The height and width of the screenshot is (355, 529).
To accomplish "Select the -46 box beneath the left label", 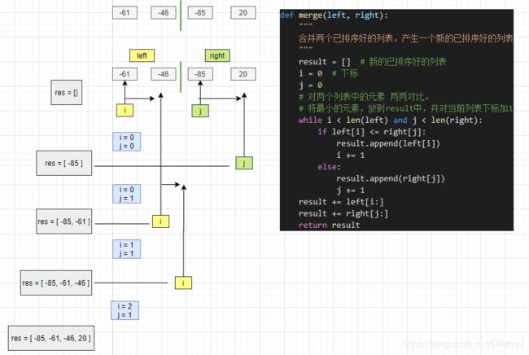I will (x=164, y=74).
